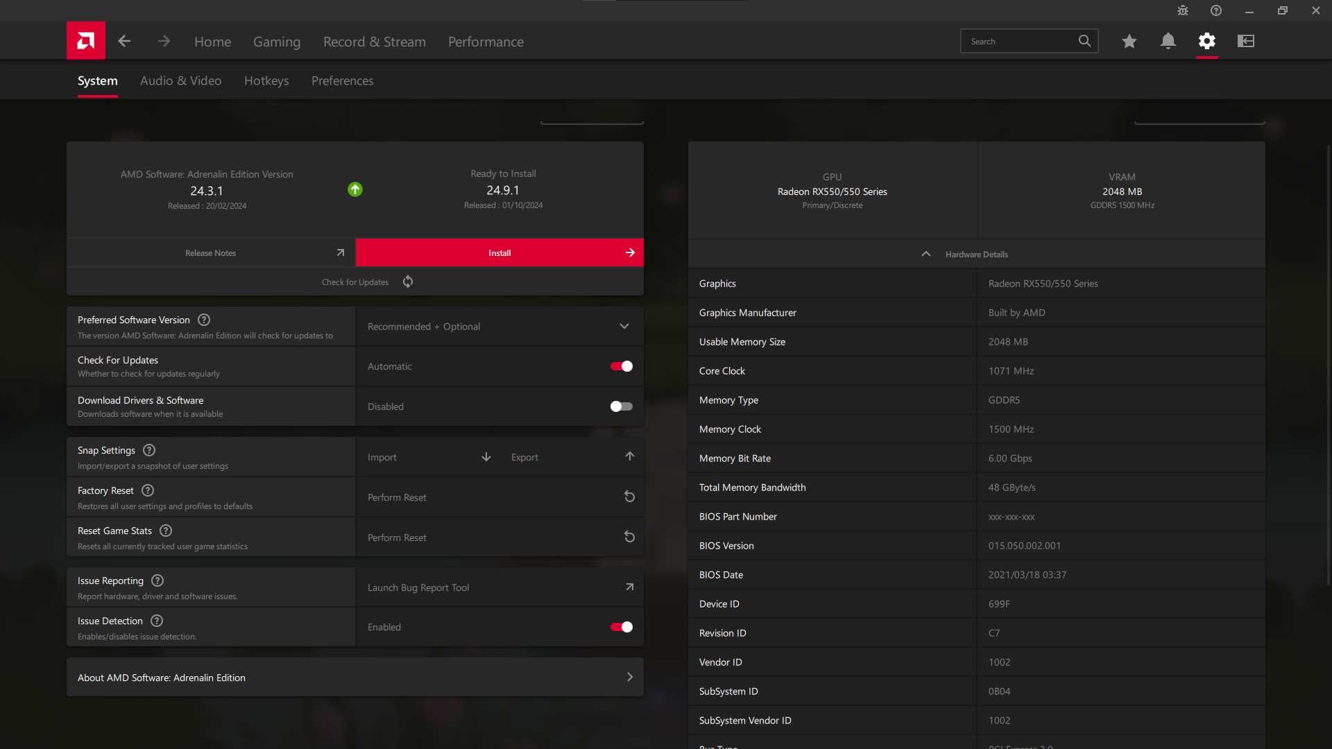Open the Performance tab

[486, 42]
